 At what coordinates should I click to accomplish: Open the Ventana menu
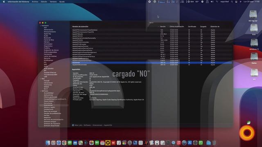[x=53, y=2]
